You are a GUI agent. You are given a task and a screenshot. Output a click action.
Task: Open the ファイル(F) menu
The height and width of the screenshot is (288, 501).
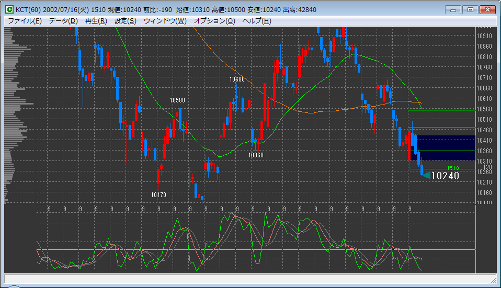(x=25, y=21)
